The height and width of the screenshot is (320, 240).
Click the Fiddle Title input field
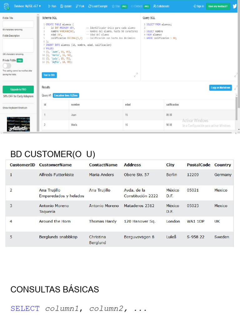[18, 24]
